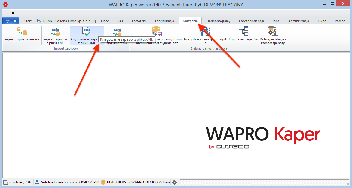Open the status bar gear settings
The width and height of the screenshot is (352, 188).
pyautogui.click(x=174, y=182)
